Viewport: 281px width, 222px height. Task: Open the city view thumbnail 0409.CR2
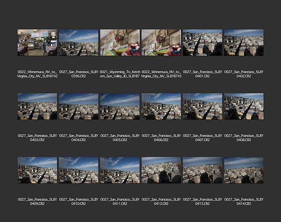[37, 170]
